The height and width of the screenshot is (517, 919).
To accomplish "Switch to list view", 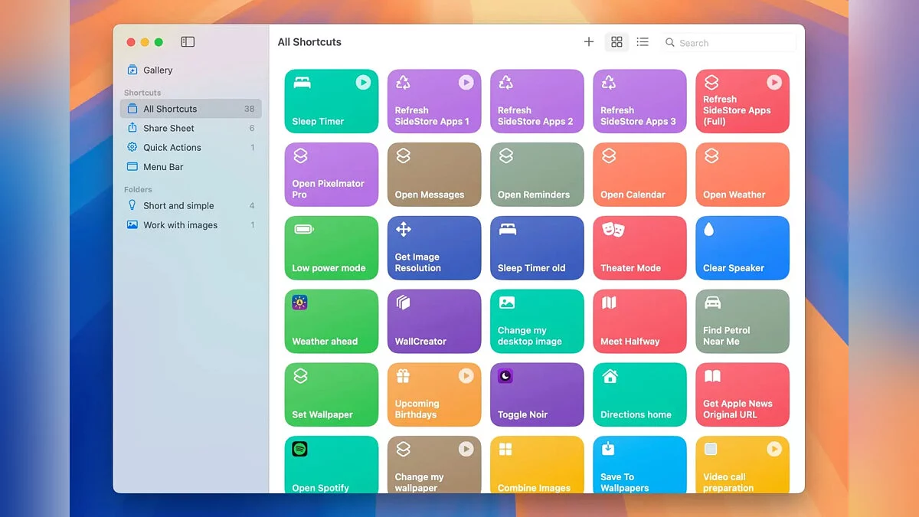I will pyautogui.click(x=643, y=42).
